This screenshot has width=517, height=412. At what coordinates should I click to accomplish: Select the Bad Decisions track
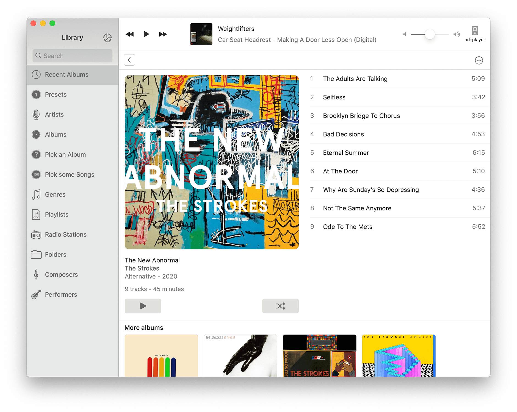[400, 134]
